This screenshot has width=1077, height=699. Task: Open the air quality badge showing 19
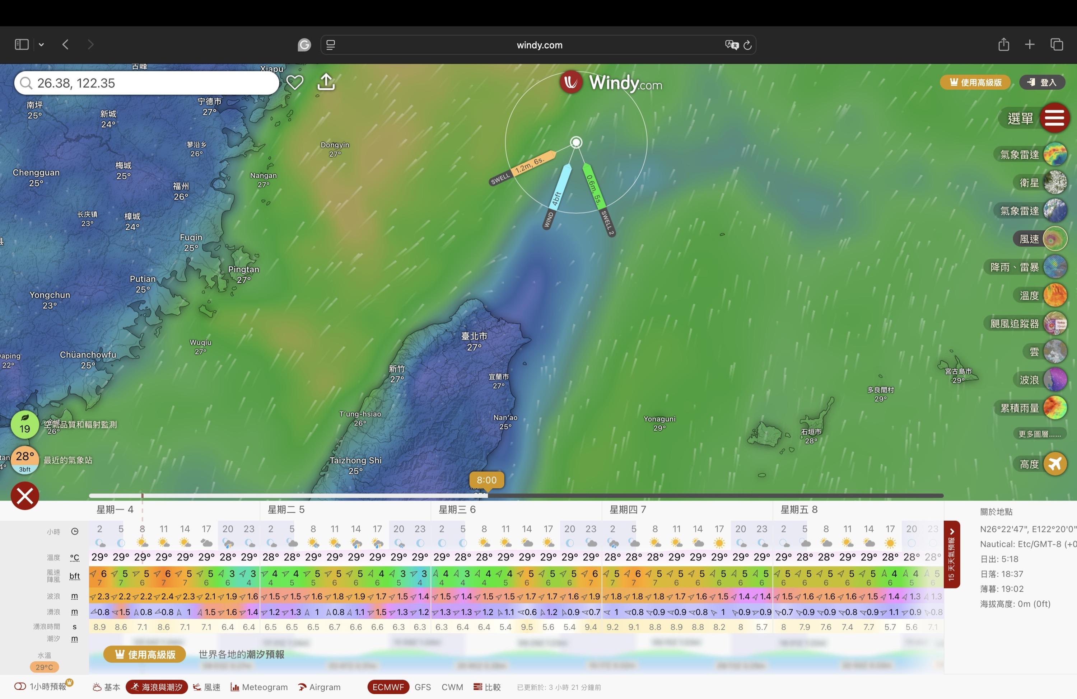tap(25, 424)
